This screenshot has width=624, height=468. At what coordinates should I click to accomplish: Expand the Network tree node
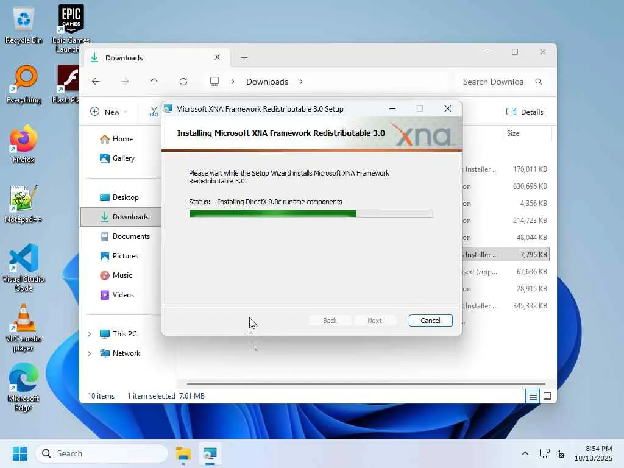tap(90, 353)
